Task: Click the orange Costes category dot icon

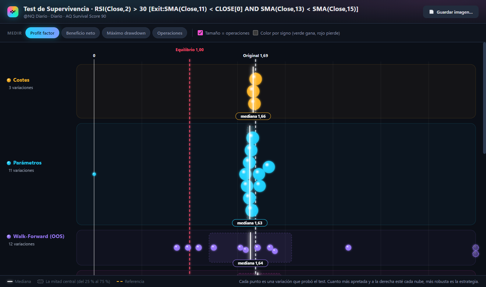Action: 9,80
